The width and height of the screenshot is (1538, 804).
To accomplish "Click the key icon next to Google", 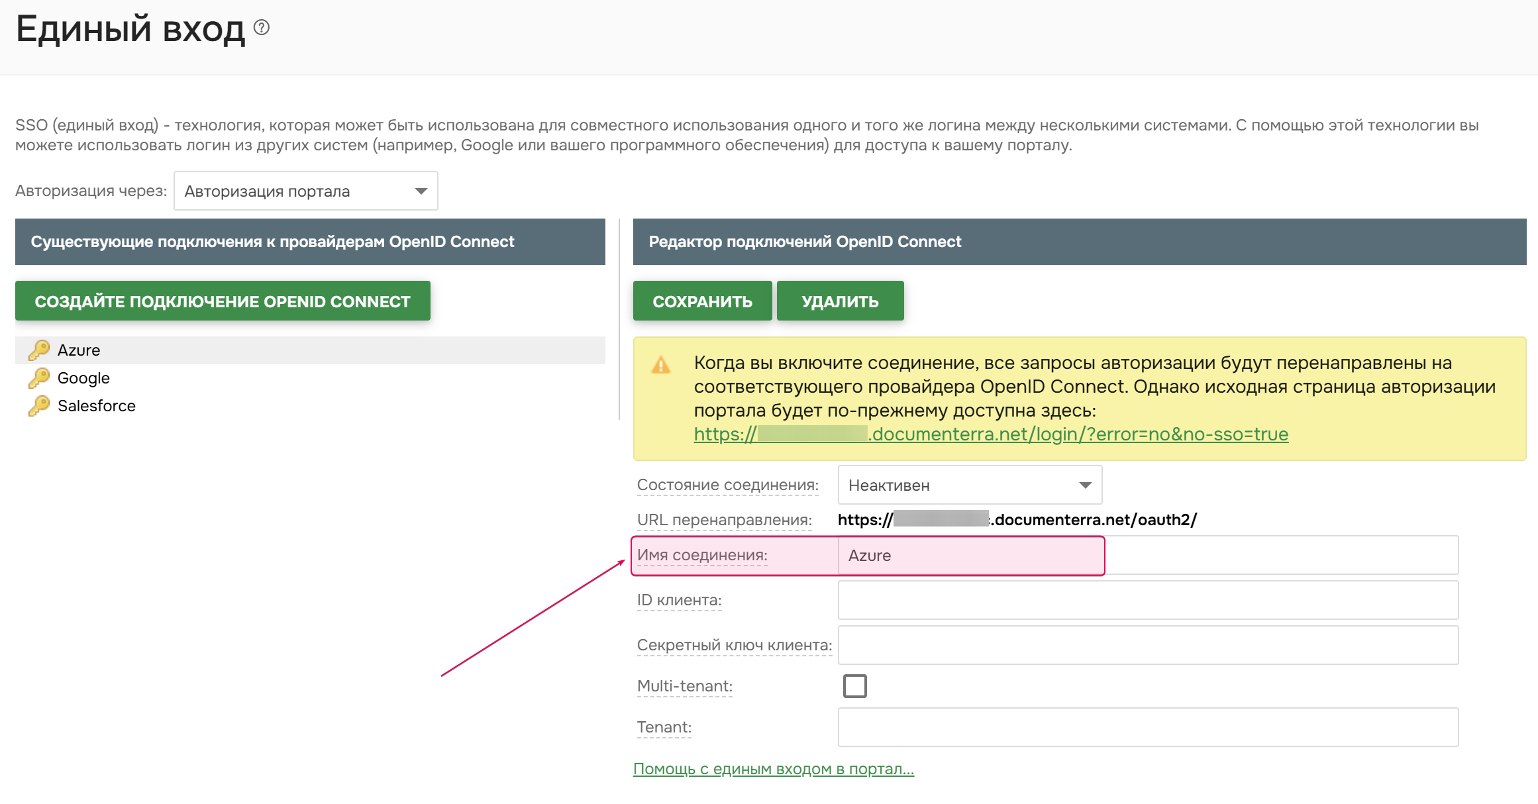I will [39, 377].
